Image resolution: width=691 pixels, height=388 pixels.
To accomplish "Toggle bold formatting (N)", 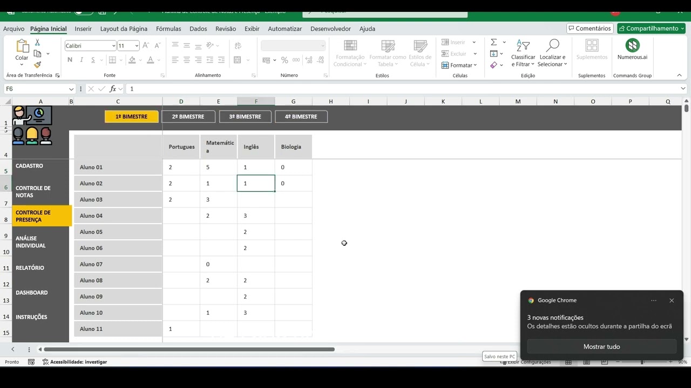I will point(70,60).
